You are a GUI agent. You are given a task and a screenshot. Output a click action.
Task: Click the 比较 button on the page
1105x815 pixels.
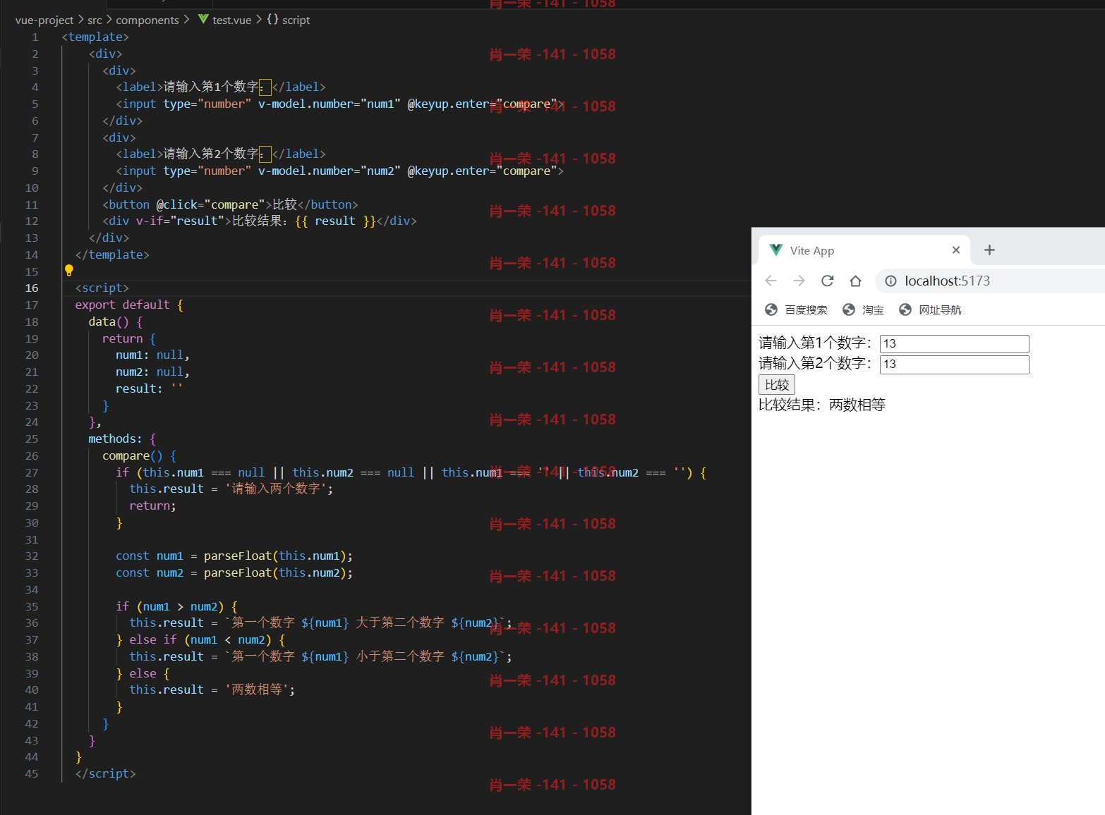click(x=777, y=384)
